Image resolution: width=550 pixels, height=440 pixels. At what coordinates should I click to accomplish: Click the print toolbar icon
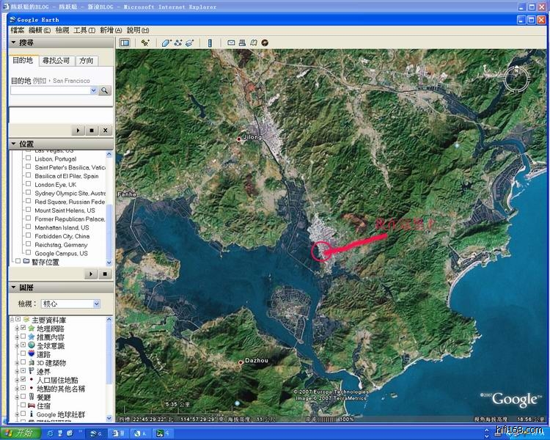coord(242,43)
